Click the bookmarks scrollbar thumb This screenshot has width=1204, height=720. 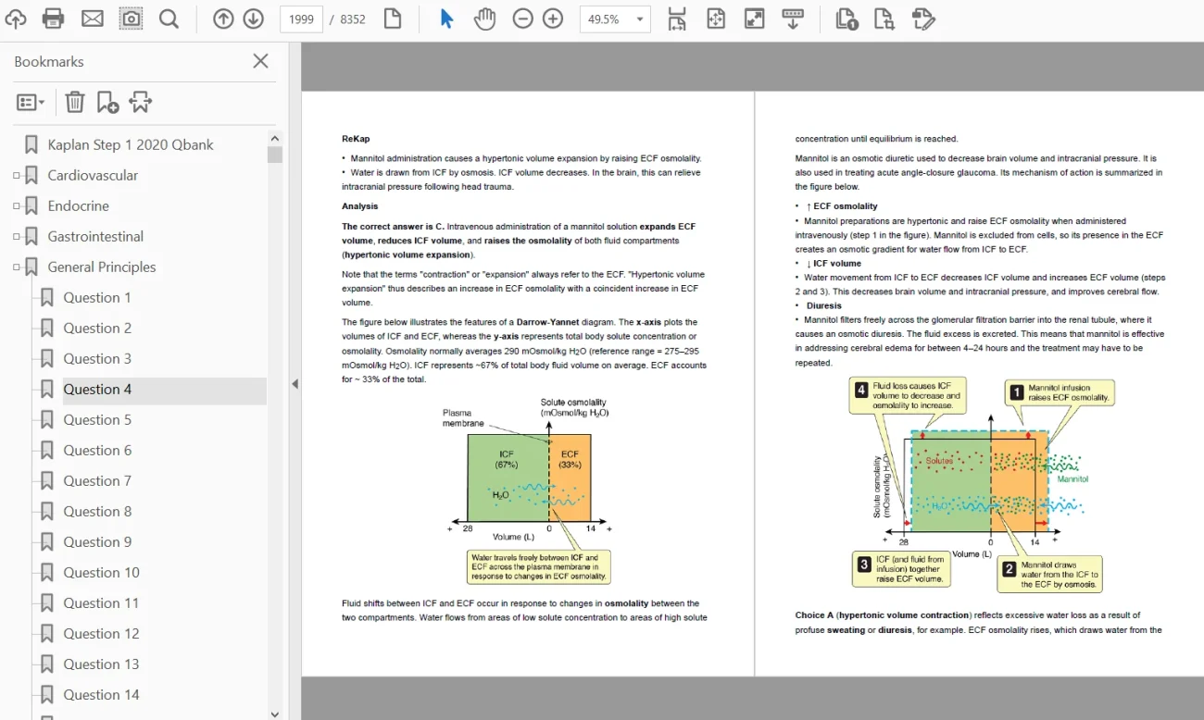click(275, 155)
